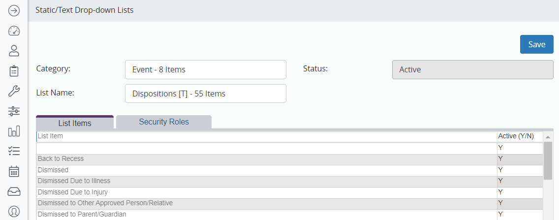
Task: Click the list scrollbar up arrow
Action: pos(548,137)
